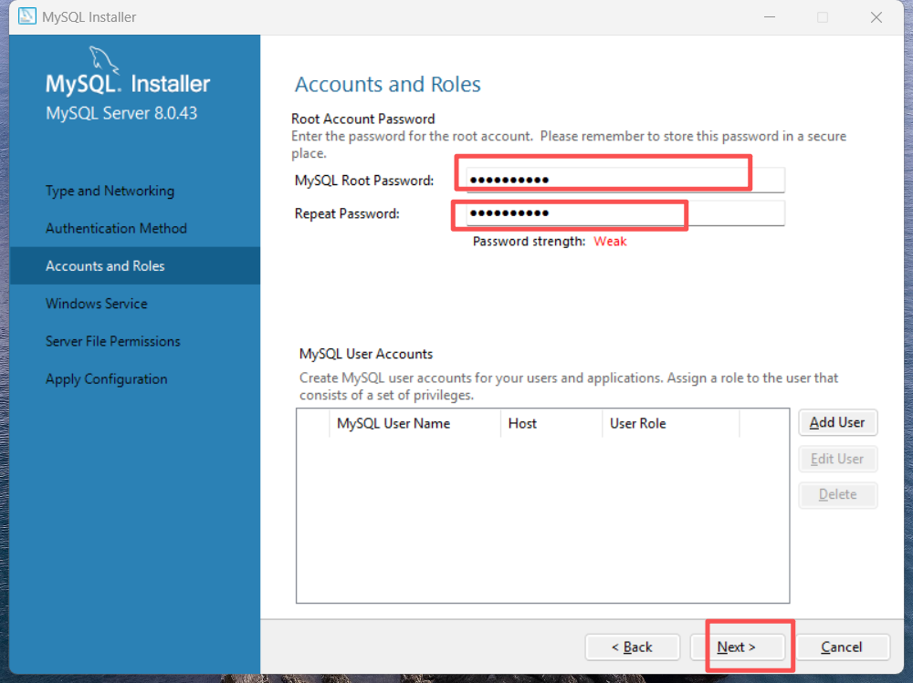Click the User Role column header
The width and height of the screenshot is (913, 683).
pyautogui.click(x=671, y=423)
